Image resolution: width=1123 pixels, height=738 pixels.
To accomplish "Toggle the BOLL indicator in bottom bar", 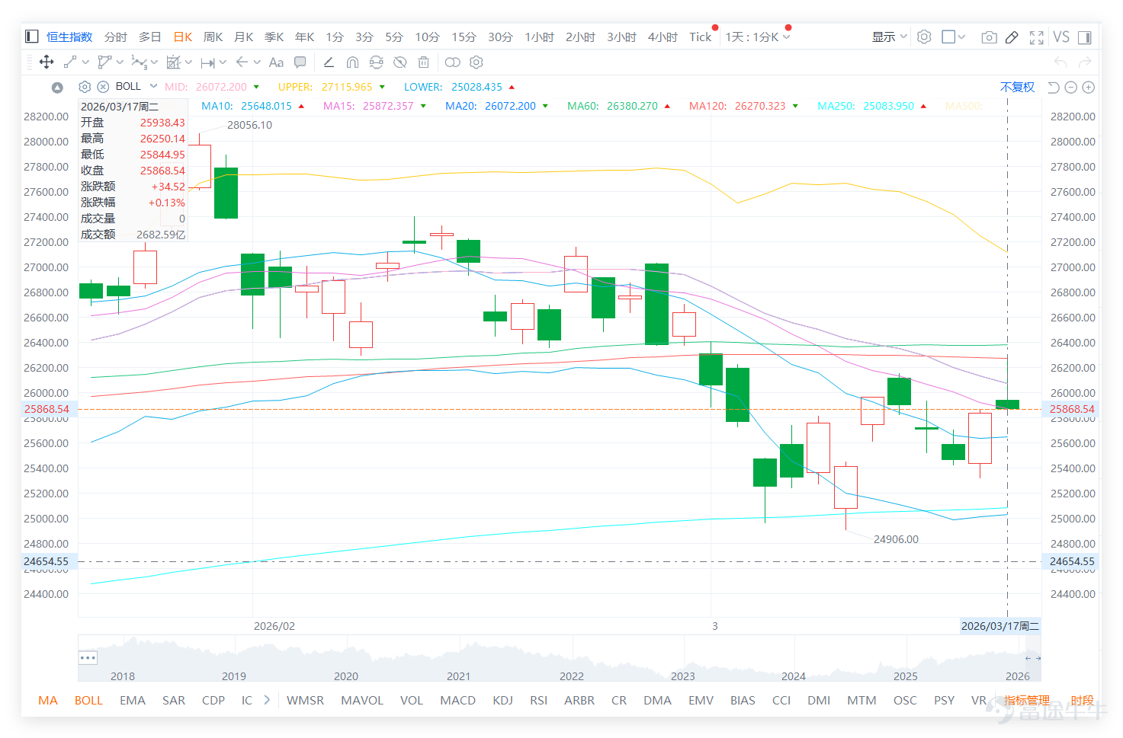I will click(x=88, y=700).
